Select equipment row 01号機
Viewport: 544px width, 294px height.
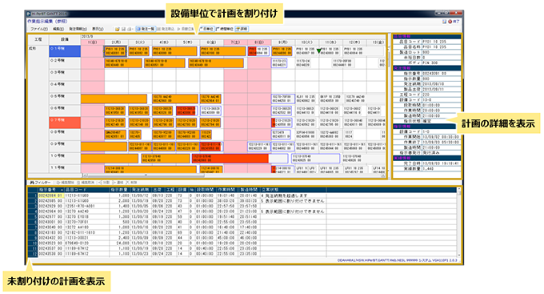(x=65, y=51)
